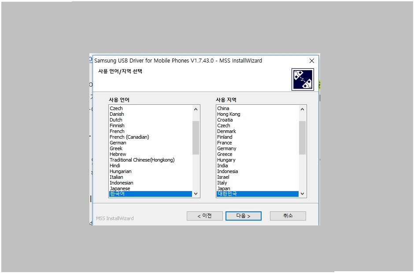Select Hebrew language
This screenshot has height=273, width=414.
pyautogui.click(x=151, y=154)
